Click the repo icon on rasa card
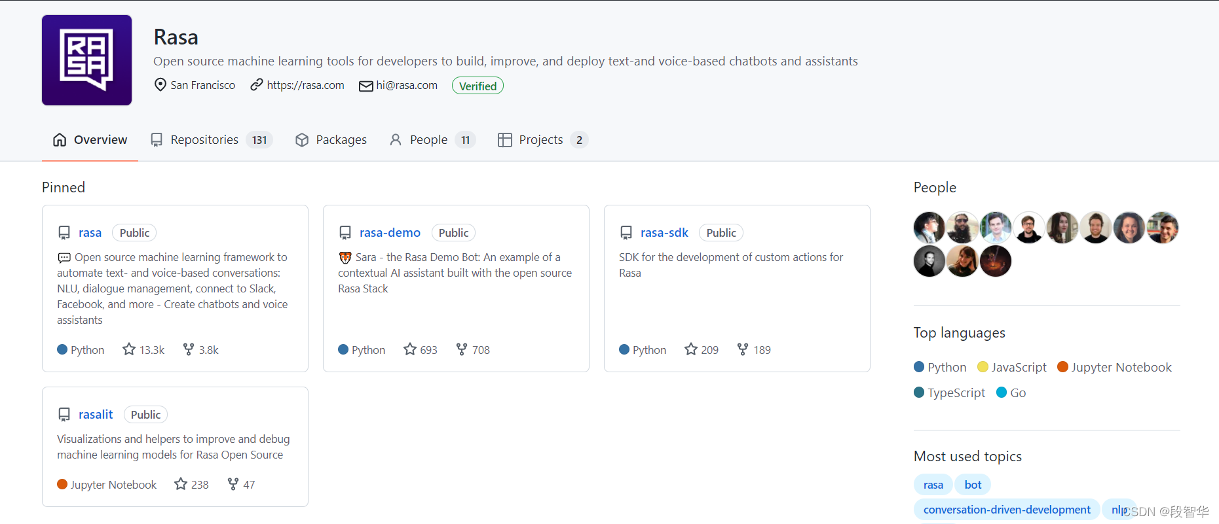 (x=64, y=233)
